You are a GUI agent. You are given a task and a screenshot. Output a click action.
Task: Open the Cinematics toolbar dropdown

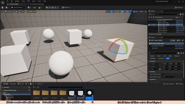40,8
